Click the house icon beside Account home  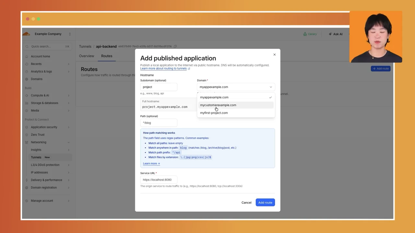[x=27, y=56]
